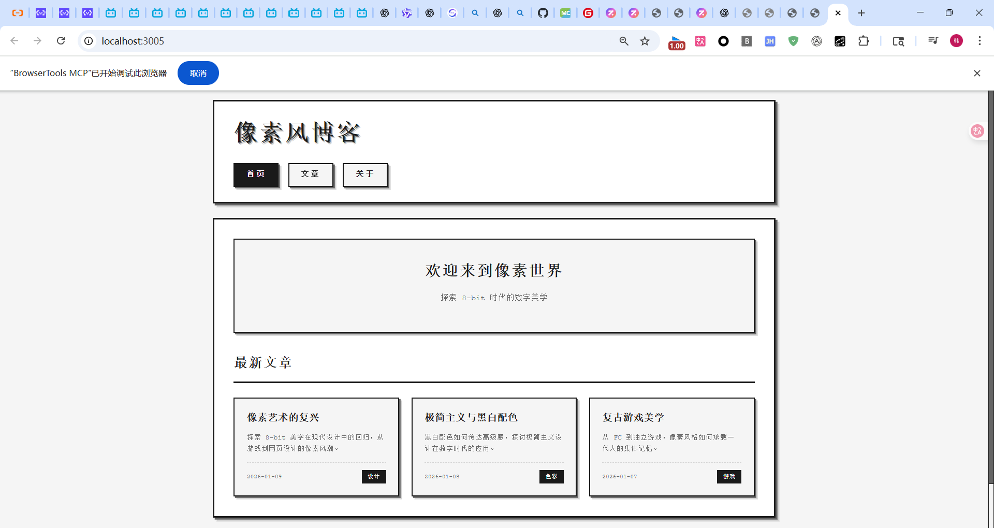Click the green shield extension icon
994x528 pixels.
(793, 41)
